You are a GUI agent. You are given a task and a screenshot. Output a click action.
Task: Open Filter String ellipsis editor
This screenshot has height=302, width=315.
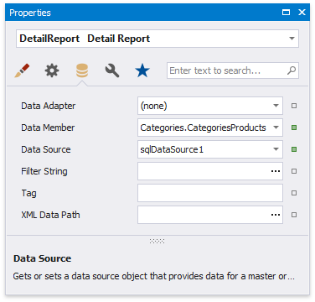(x=276, y=171)
